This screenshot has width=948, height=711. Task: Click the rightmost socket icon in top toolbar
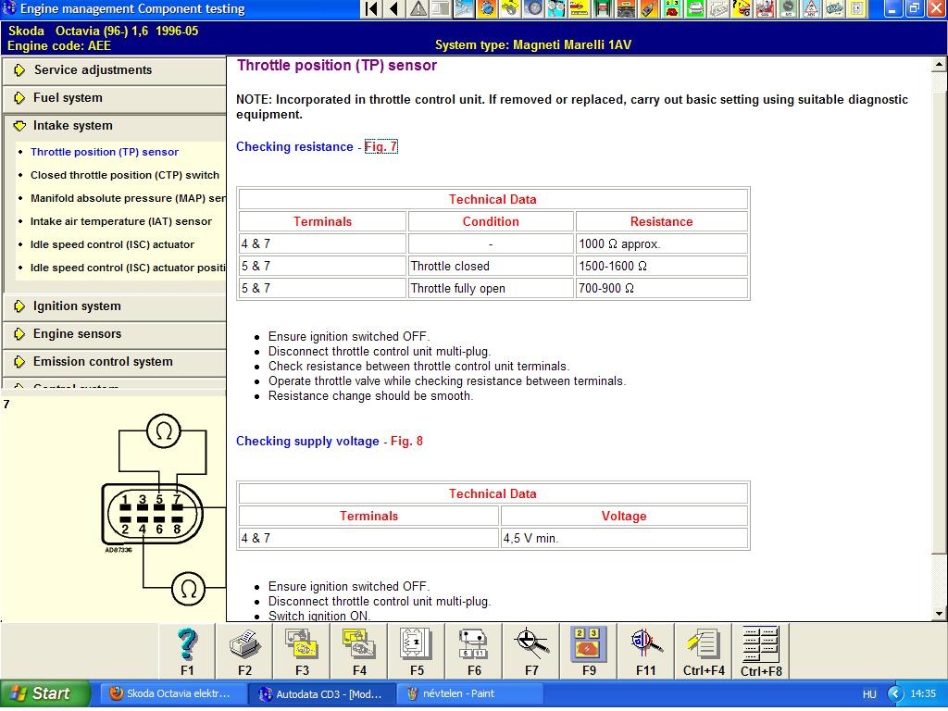pyautogui.click(x=856, y=8)
